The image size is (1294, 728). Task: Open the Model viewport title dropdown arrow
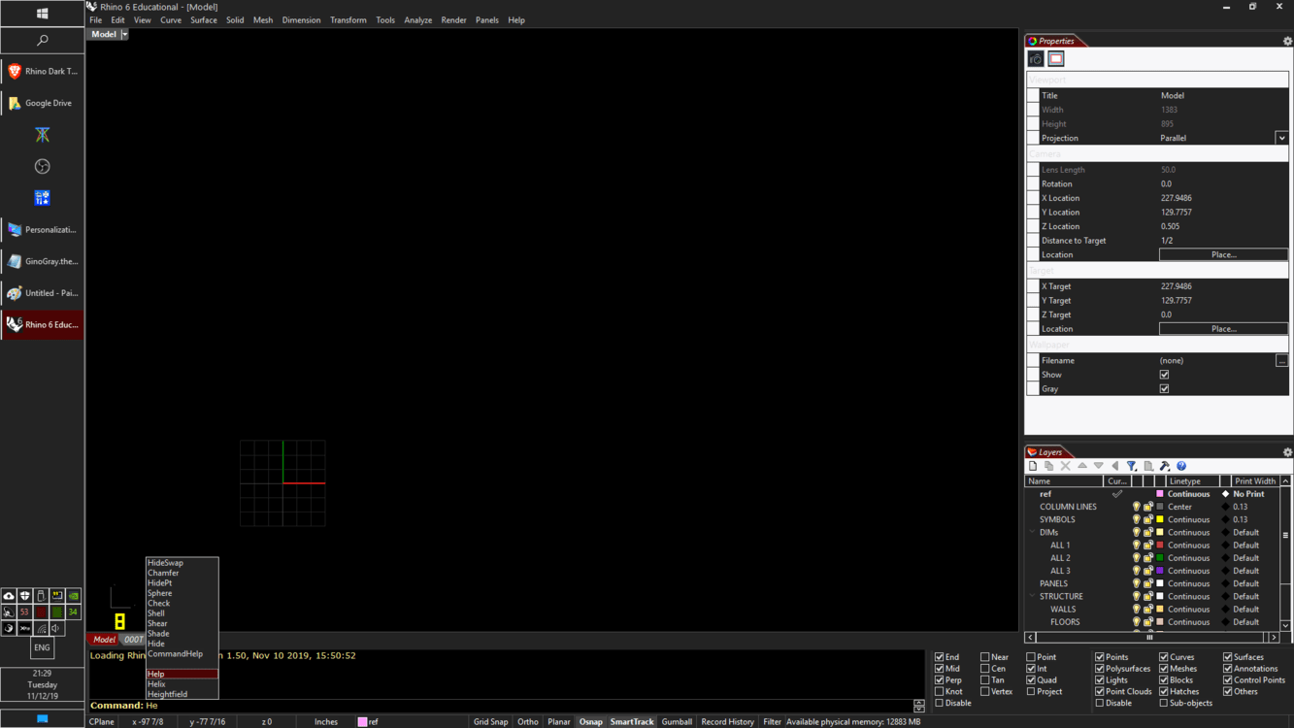click(x=124, y=34)
